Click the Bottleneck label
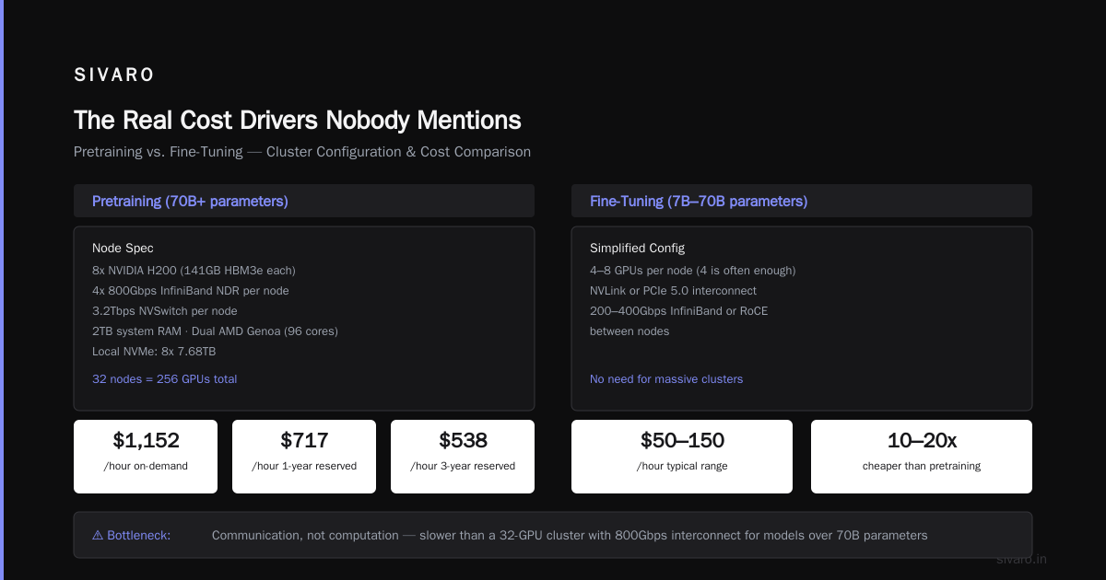Viewport: 1106px width, 580px height. pyautogui.click(x=138, y=535)
